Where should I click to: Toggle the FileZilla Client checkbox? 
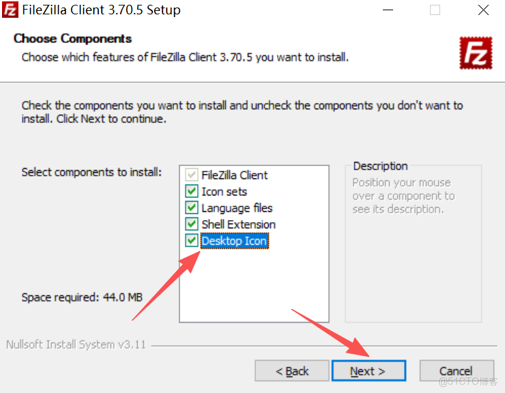(192, 175)
